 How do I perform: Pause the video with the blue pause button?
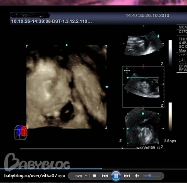tap(116, 176)
